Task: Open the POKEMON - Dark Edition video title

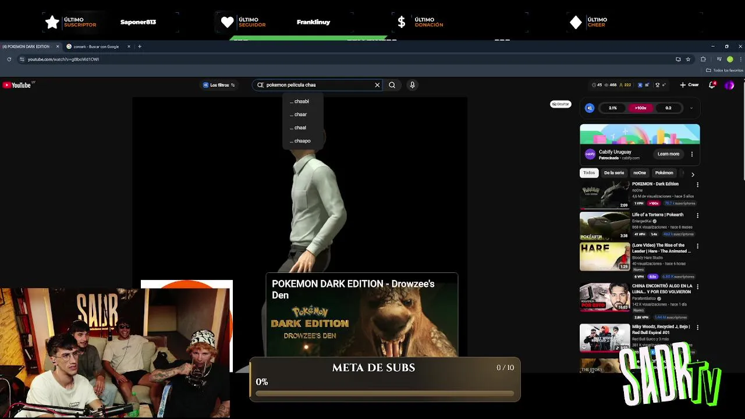Action: 655,184
